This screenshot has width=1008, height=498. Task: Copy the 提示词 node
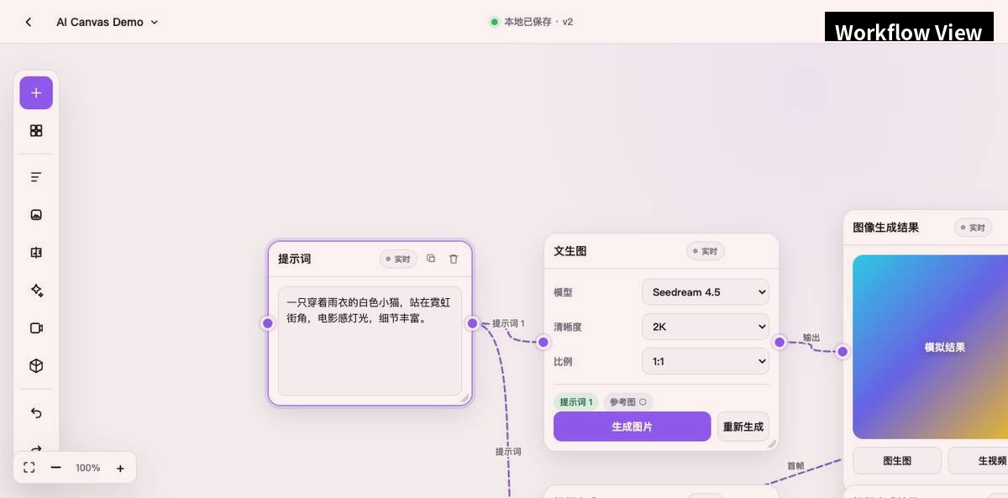[431, 259]
